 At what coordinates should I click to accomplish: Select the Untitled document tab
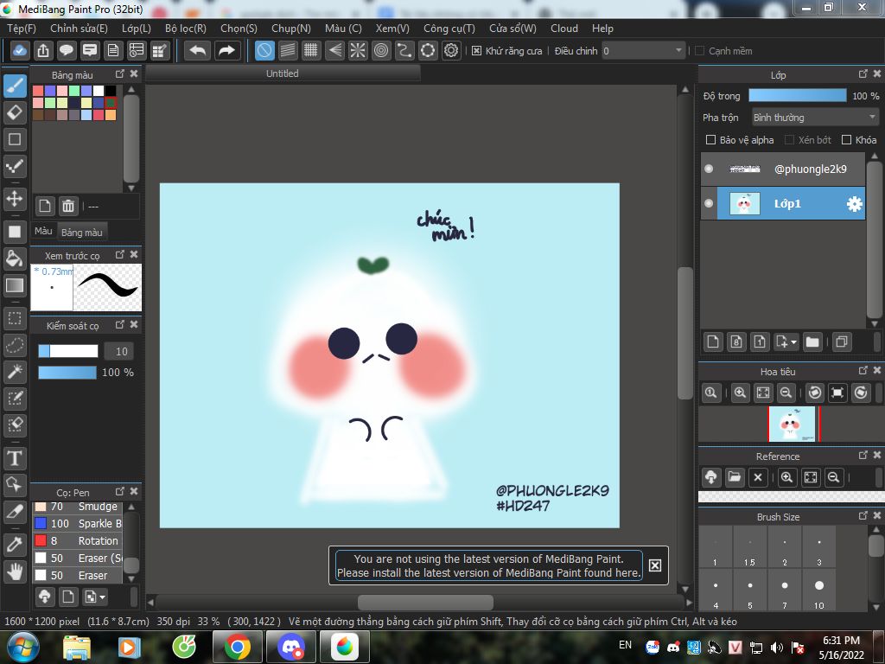(x=283, y=73)
